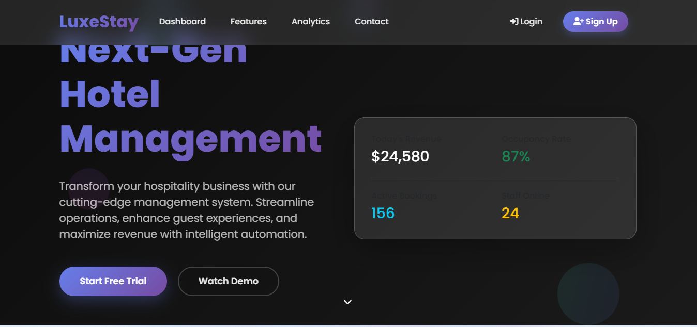The width and height of the screenshot is (697, 327).
Task: Select the LuxeStay logo
Action: pyautogui.click(x=98, y=22)
